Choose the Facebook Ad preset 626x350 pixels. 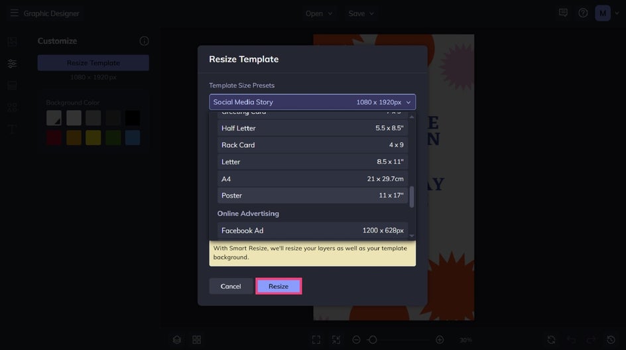pyautogui.click(x=312, y=231)
